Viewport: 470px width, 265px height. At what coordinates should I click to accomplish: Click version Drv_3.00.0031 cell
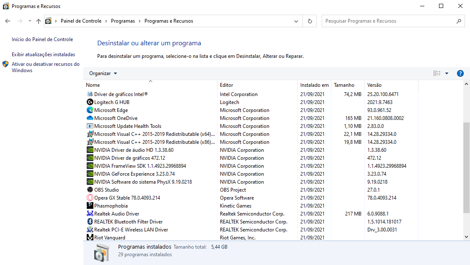point(382,229)
